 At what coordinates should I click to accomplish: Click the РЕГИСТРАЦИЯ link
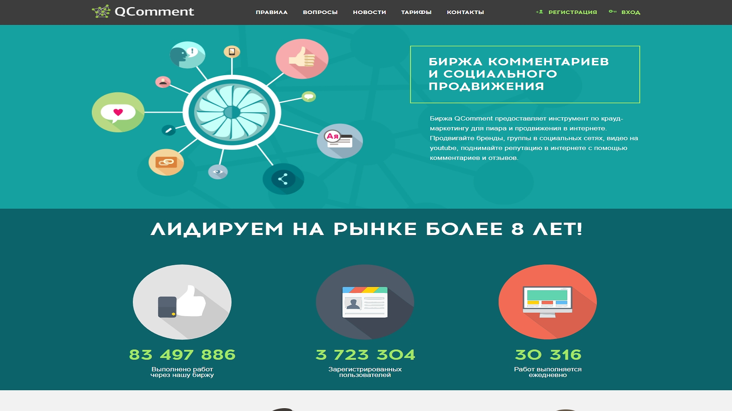572,12
